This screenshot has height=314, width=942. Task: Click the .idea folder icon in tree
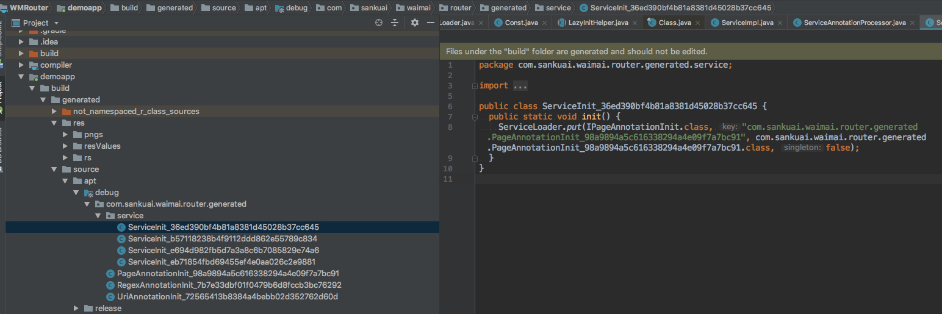click(x=34, y=41)
